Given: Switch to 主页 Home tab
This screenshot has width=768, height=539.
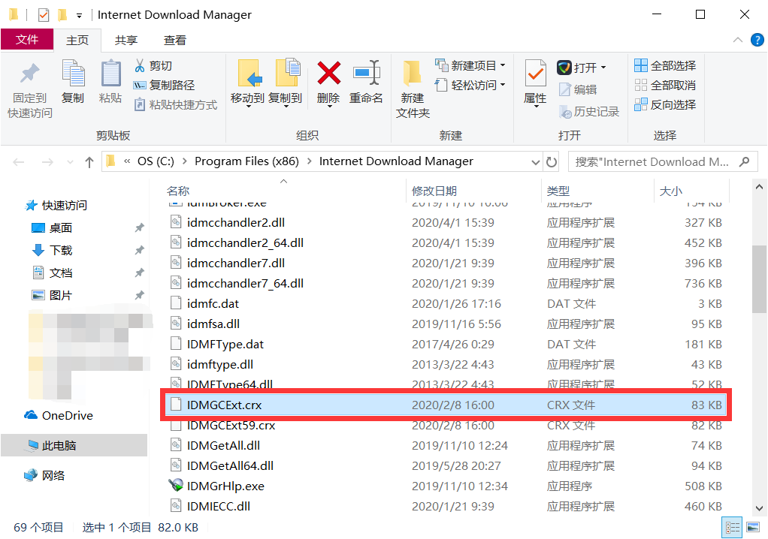Looking at the screenshot, I should [x=77, y=40].
